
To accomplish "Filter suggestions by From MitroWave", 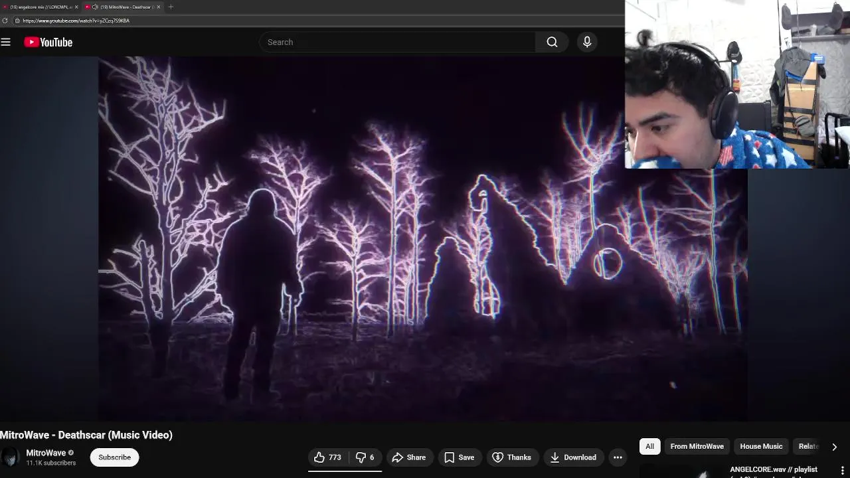I will [x=697, y=446].
